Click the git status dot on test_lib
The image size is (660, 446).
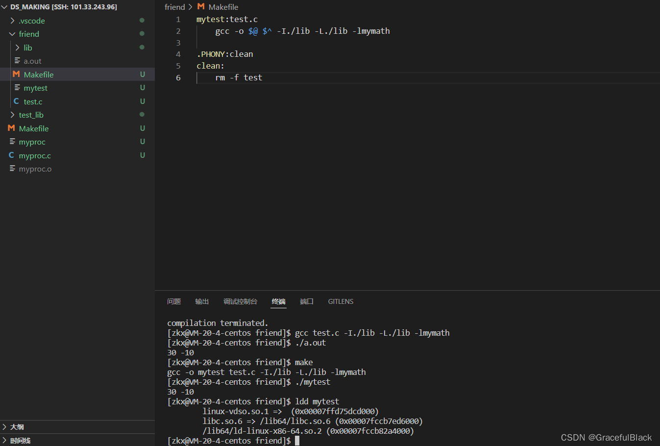click(142, 114)
